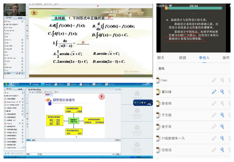Switch to the 聊天 tab

click(x=161, y=58)
